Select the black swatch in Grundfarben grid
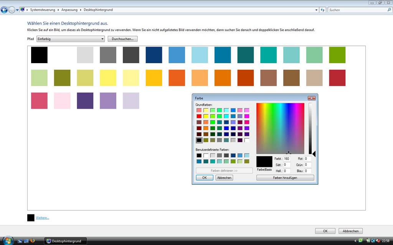The height and width of the screenshot is (245, 393). pos(199,140)
